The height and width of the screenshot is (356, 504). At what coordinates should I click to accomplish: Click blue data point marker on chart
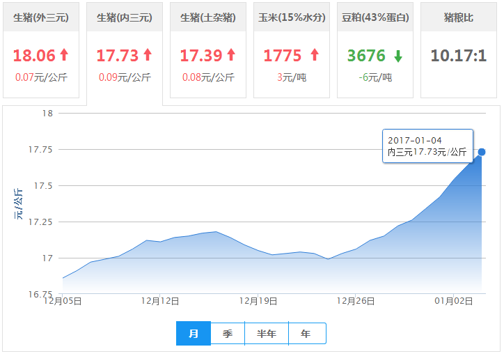[482, 152]
